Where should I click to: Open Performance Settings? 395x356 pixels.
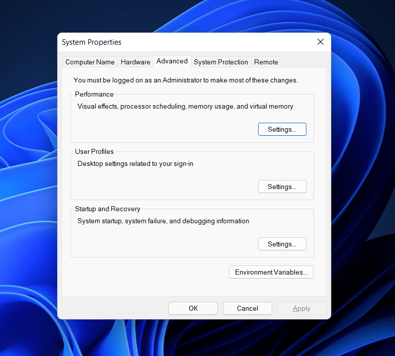(282, 129)
